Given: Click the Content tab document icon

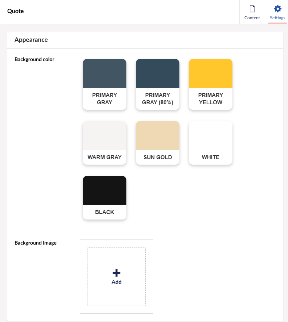Looking at the screenshot, I should click(252, 9).
